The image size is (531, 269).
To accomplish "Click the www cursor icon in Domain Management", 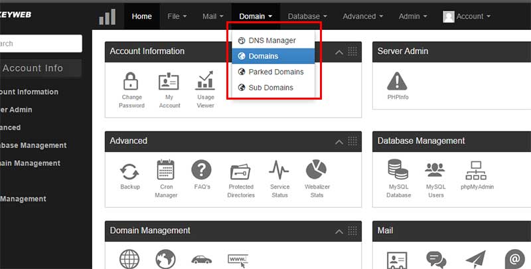I will tap(238, 261).
